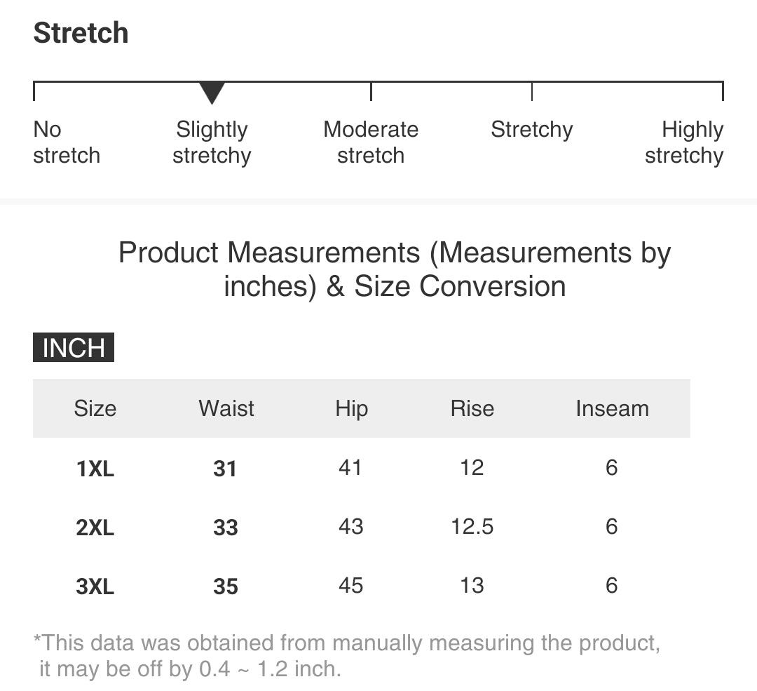
Task: Click the waist value 33
Action: click(x=226, y=527)
